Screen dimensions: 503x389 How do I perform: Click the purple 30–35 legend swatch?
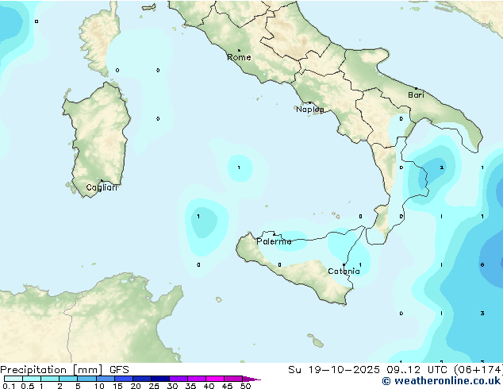coord(179,379)
